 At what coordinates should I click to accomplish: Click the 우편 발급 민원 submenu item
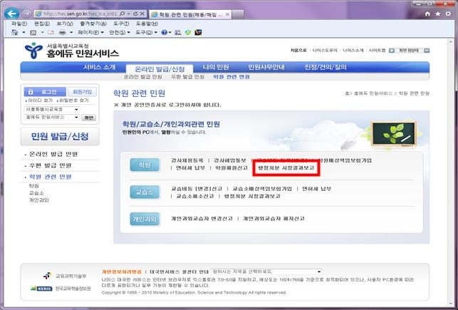pyautogui.click(x=187, y=77)
